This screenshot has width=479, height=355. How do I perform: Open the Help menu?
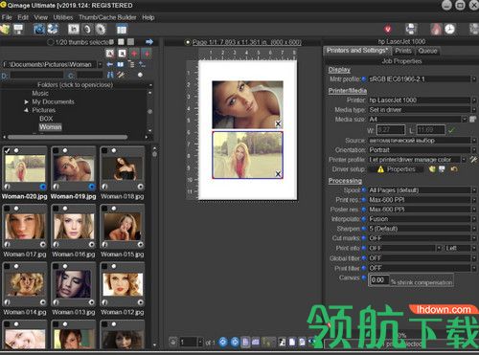[x=148, y=17]
